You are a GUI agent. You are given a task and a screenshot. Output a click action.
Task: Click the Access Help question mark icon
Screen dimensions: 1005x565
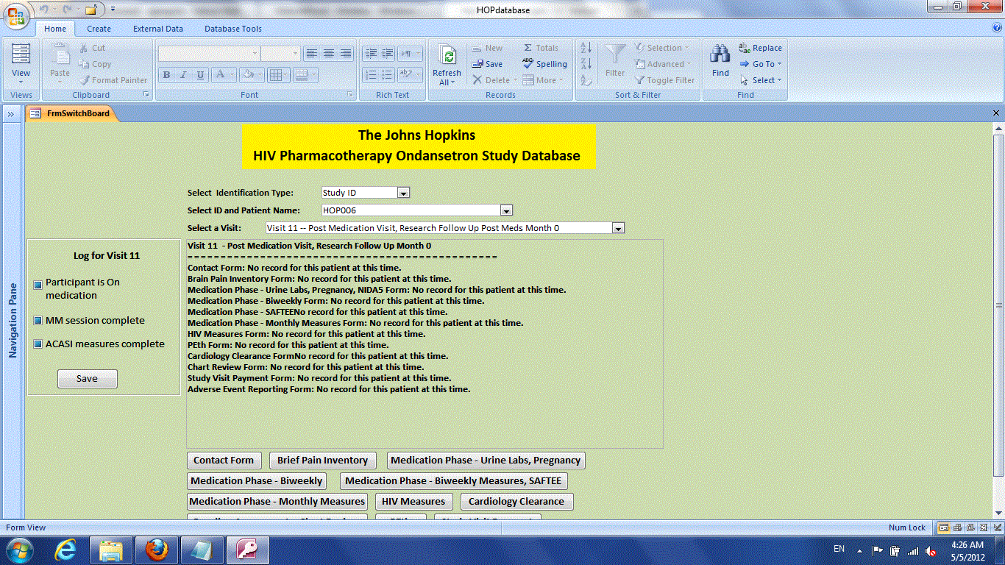click(997, 28)
